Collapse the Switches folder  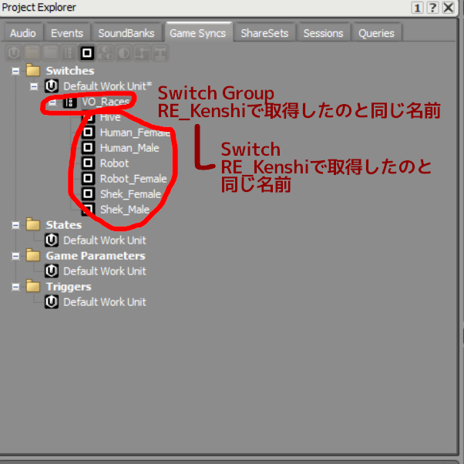[15, 71]
